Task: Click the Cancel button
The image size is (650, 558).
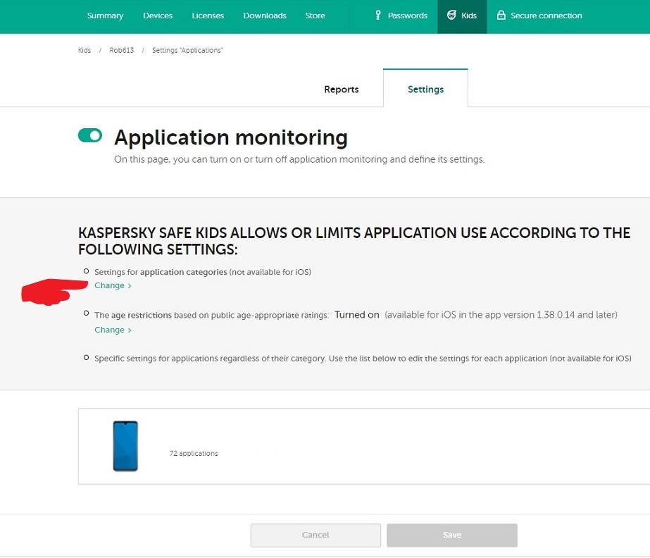Action: tap(315, 535)
